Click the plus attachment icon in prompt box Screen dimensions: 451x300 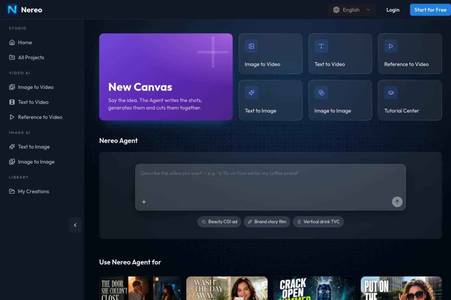pos(144,202)
